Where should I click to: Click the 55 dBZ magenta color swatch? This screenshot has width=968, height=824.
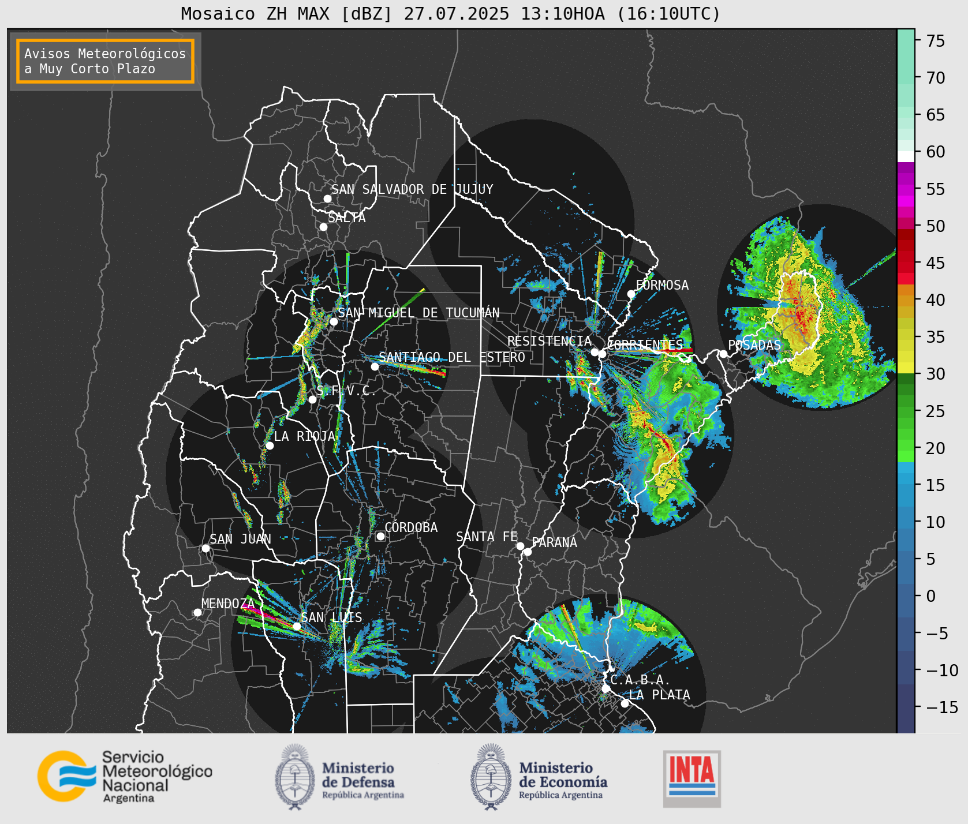[906, 189]
